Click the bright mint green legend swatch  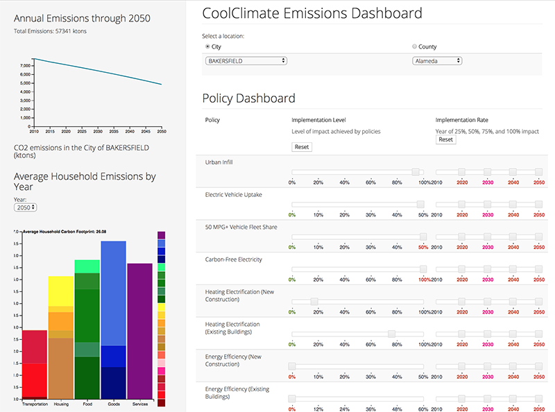pos(162,267)
